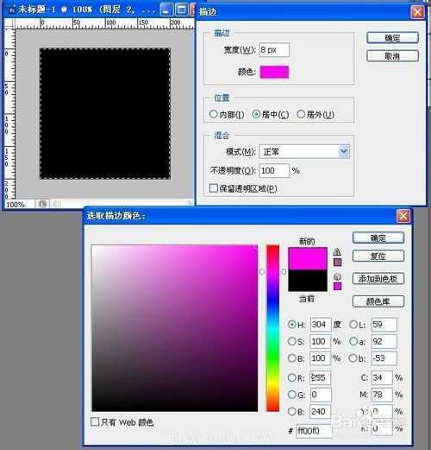Click the web-safe closest color swatch
431x450 pixels.
point(337,286)
